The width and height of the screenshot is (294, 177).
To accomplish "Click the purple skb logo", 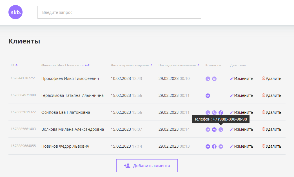I will coord(15,12).
